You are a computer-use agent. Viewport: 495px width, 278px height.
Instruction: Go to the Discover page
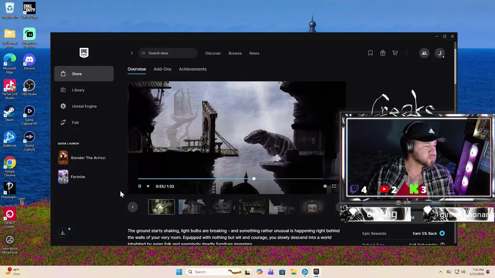[213, 53]
